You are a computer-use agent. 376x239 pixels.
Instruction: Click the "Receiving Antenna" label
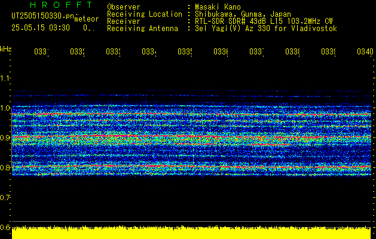142,29
